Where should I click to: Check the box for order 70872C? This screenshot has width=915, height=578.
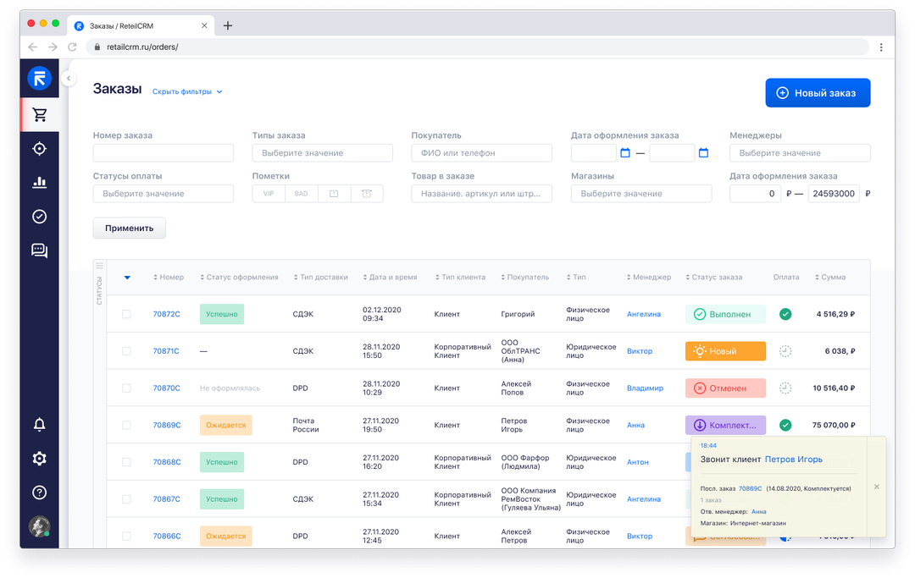126,314
